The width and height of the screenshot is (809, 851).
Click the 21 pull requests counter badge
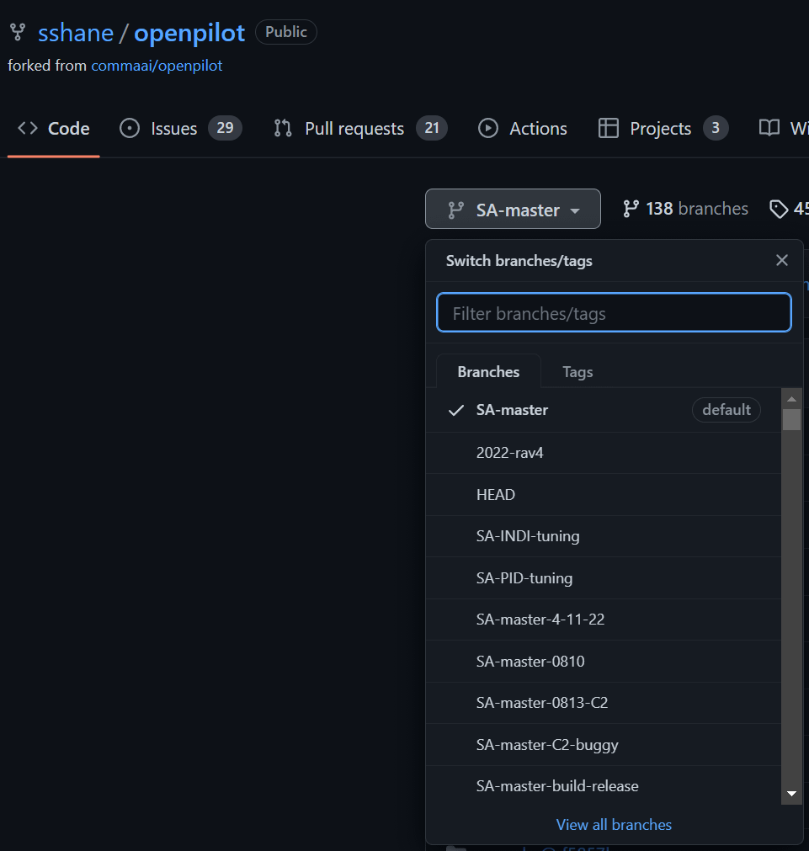point(432,128)
